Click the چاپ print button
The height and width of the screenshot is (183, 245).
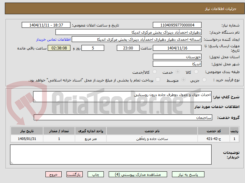tap(96, 175)
